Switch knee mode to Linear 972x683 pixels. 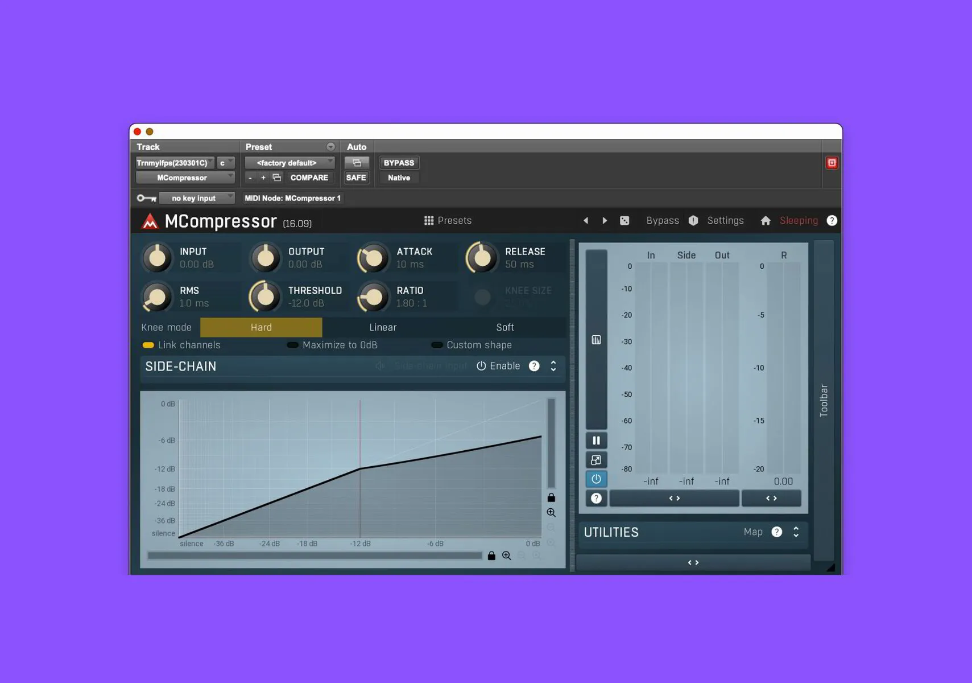click(x=382, y=327)
